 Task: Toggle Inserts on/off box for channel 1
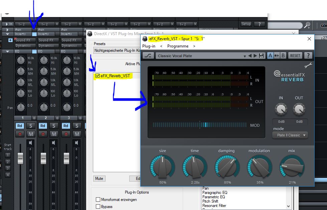[x=34, y=34]
